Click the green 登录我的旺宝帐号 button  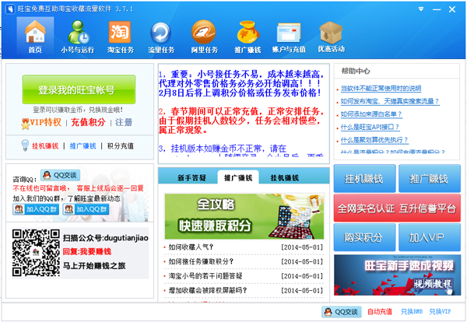78,89
